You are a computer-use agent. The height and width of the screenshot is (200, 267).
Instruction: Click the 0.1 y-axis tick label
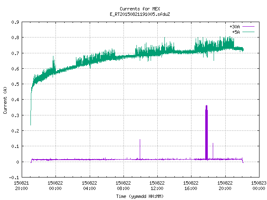click(15, 146)
